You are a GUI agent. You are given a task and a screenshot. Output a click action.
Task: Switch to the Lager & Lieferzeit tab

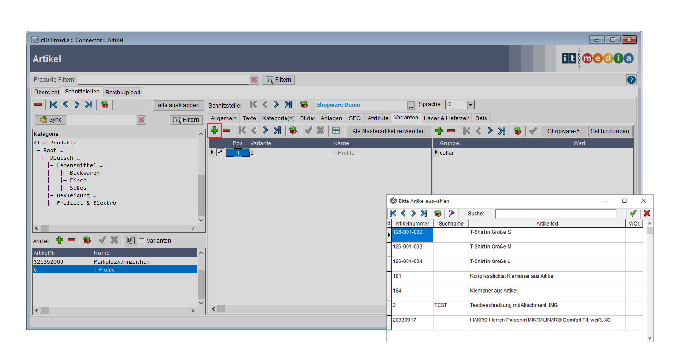point(446,118)
